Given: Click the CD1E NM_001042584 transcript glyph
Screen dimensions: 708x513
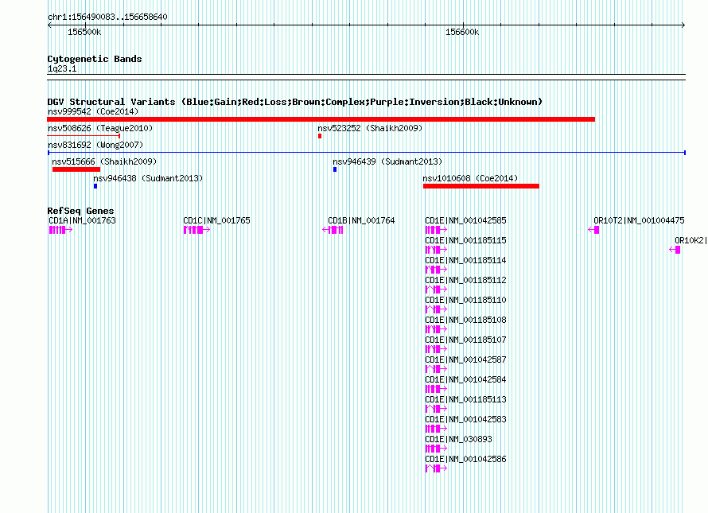Looking at the screenshot, I should tap(436, 389).
